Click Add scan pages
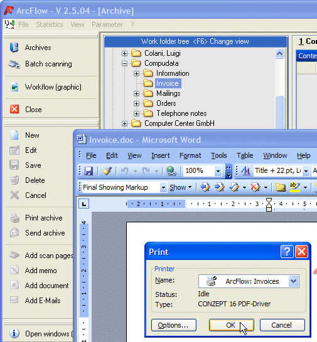 (49, 255)
